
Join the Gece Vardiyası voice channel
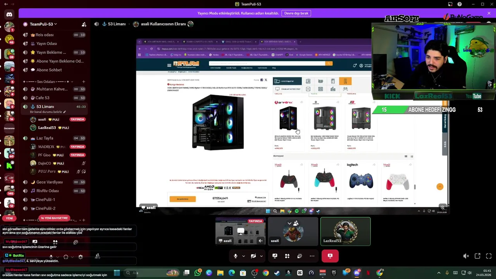54,182
